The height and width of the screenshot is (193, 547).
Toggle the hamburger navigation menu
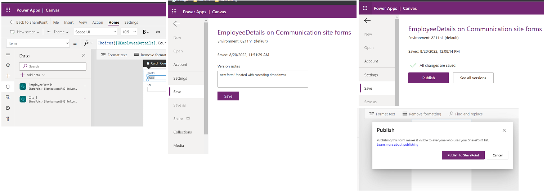coord(8,55)
